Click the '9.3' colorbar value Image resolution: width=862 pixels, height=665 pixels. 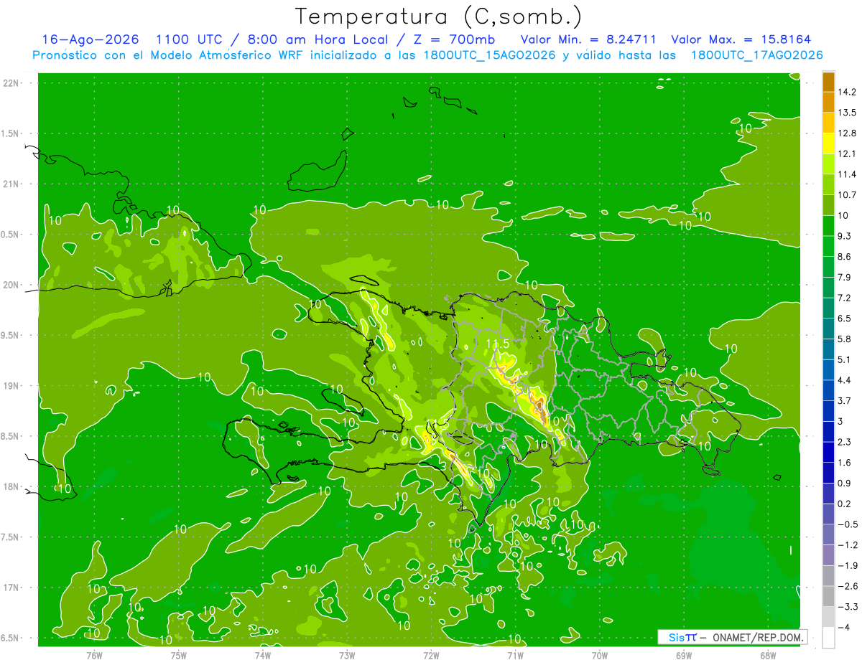[844, 236]
